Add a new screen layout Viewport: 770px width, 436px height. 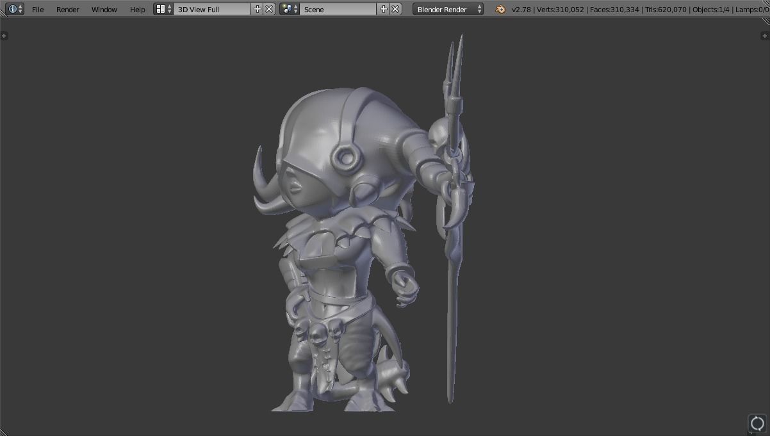click(x=258, y=9)
